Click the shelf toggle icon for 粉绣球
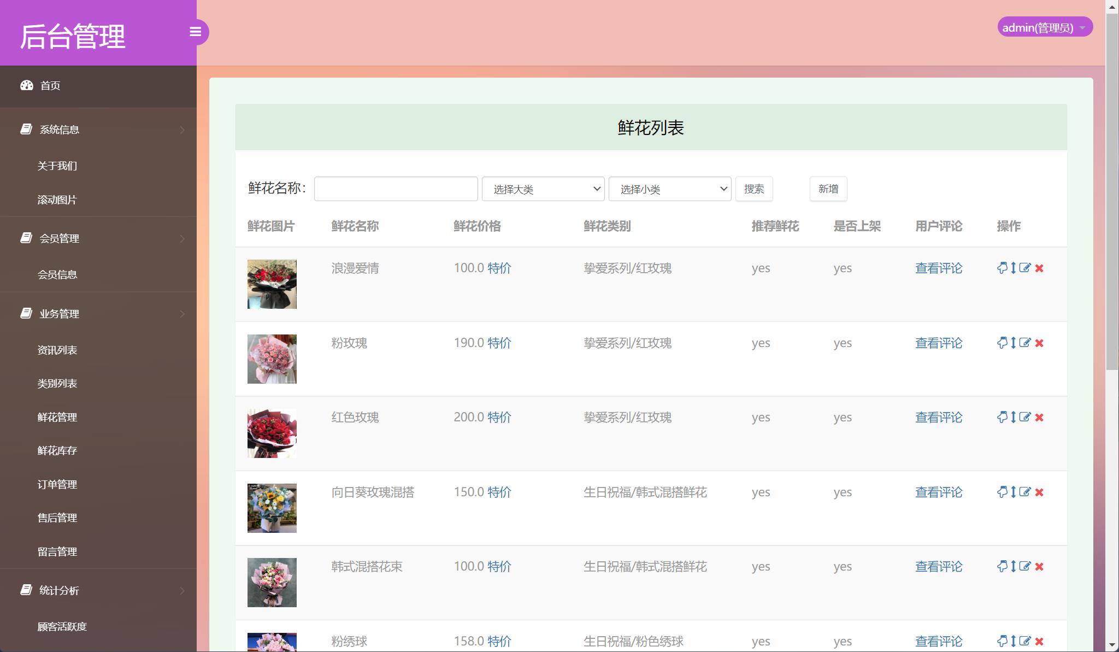 click(x=1013, y=641)
